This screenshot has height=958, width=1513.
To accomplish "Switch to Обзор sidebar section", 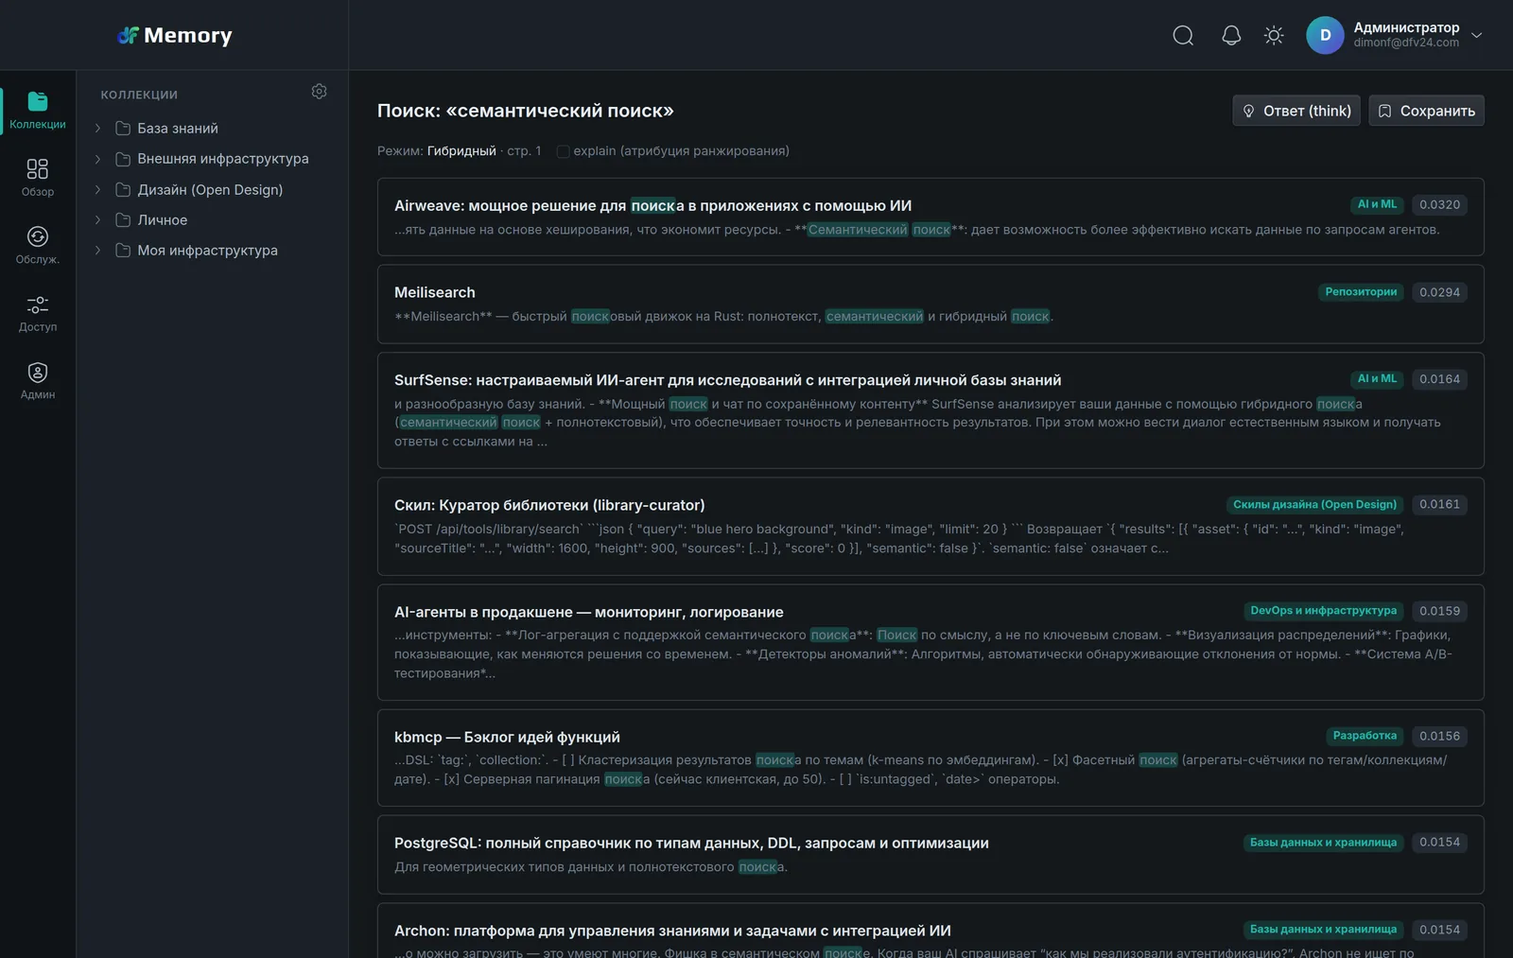I will pyautogui.click(x=38, y=178).
